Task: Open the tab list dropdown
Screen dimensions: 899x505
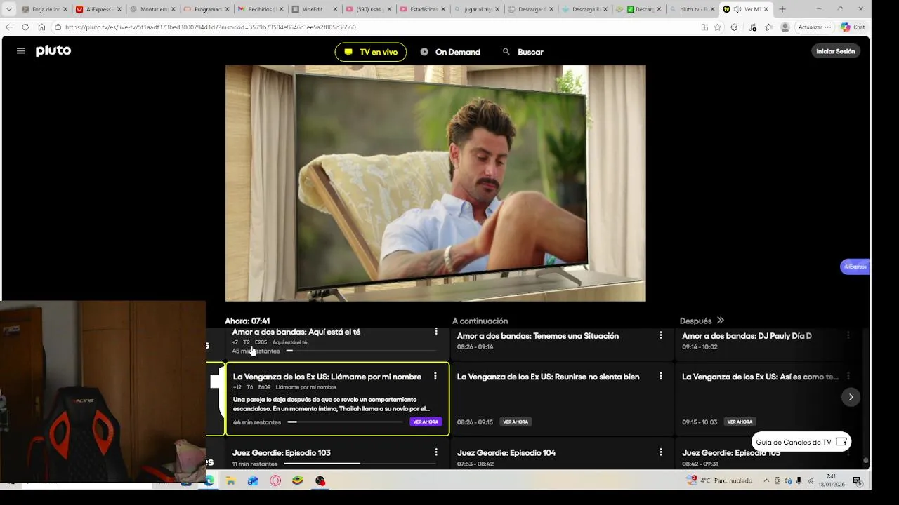Action: point(8,9)
